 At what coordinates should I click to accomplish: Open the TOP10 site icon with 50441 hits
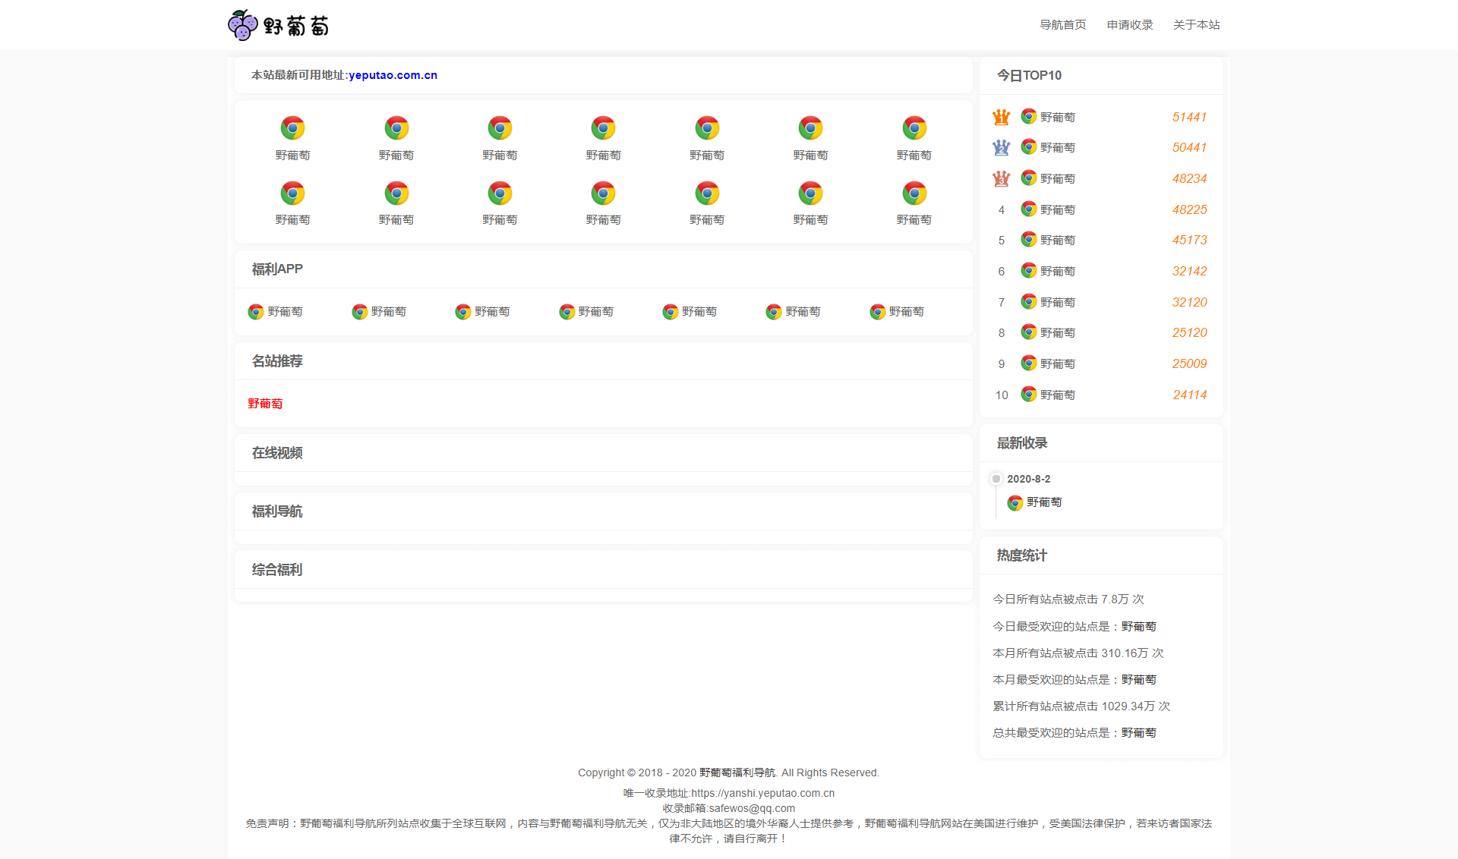tap(1029, 146)
